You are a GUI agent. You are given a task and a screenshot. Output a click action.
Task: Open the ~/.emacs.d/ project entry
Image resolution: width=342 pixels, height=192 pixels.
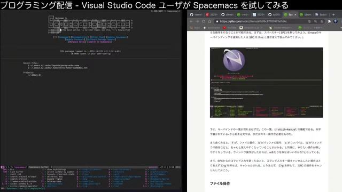[x=34, y=75]
